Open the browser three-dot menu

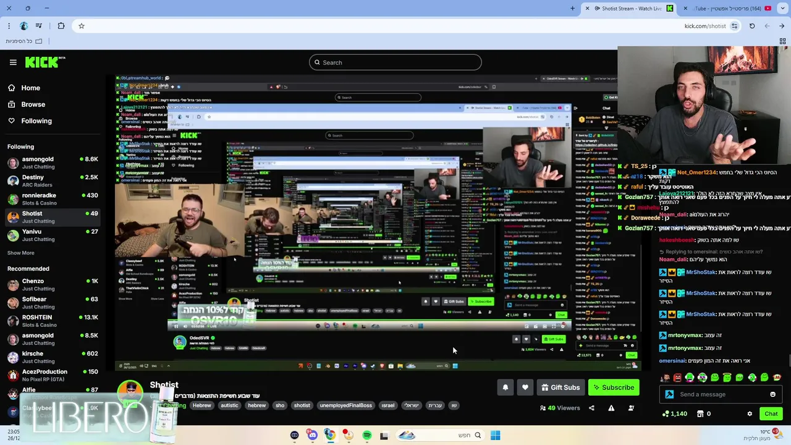click(9, 26)
